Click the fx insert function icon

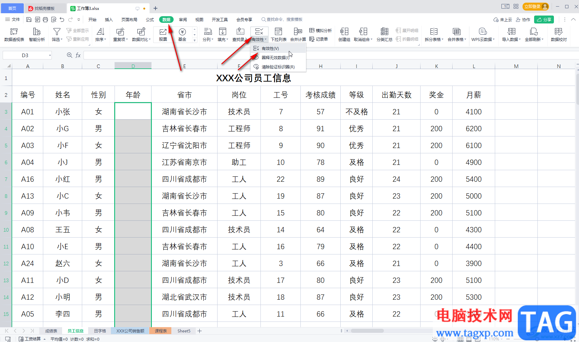click(78, 55)
